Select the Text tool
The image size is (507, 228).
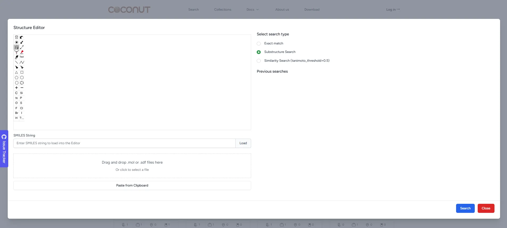pyautogui.click(x=22, y=57)
